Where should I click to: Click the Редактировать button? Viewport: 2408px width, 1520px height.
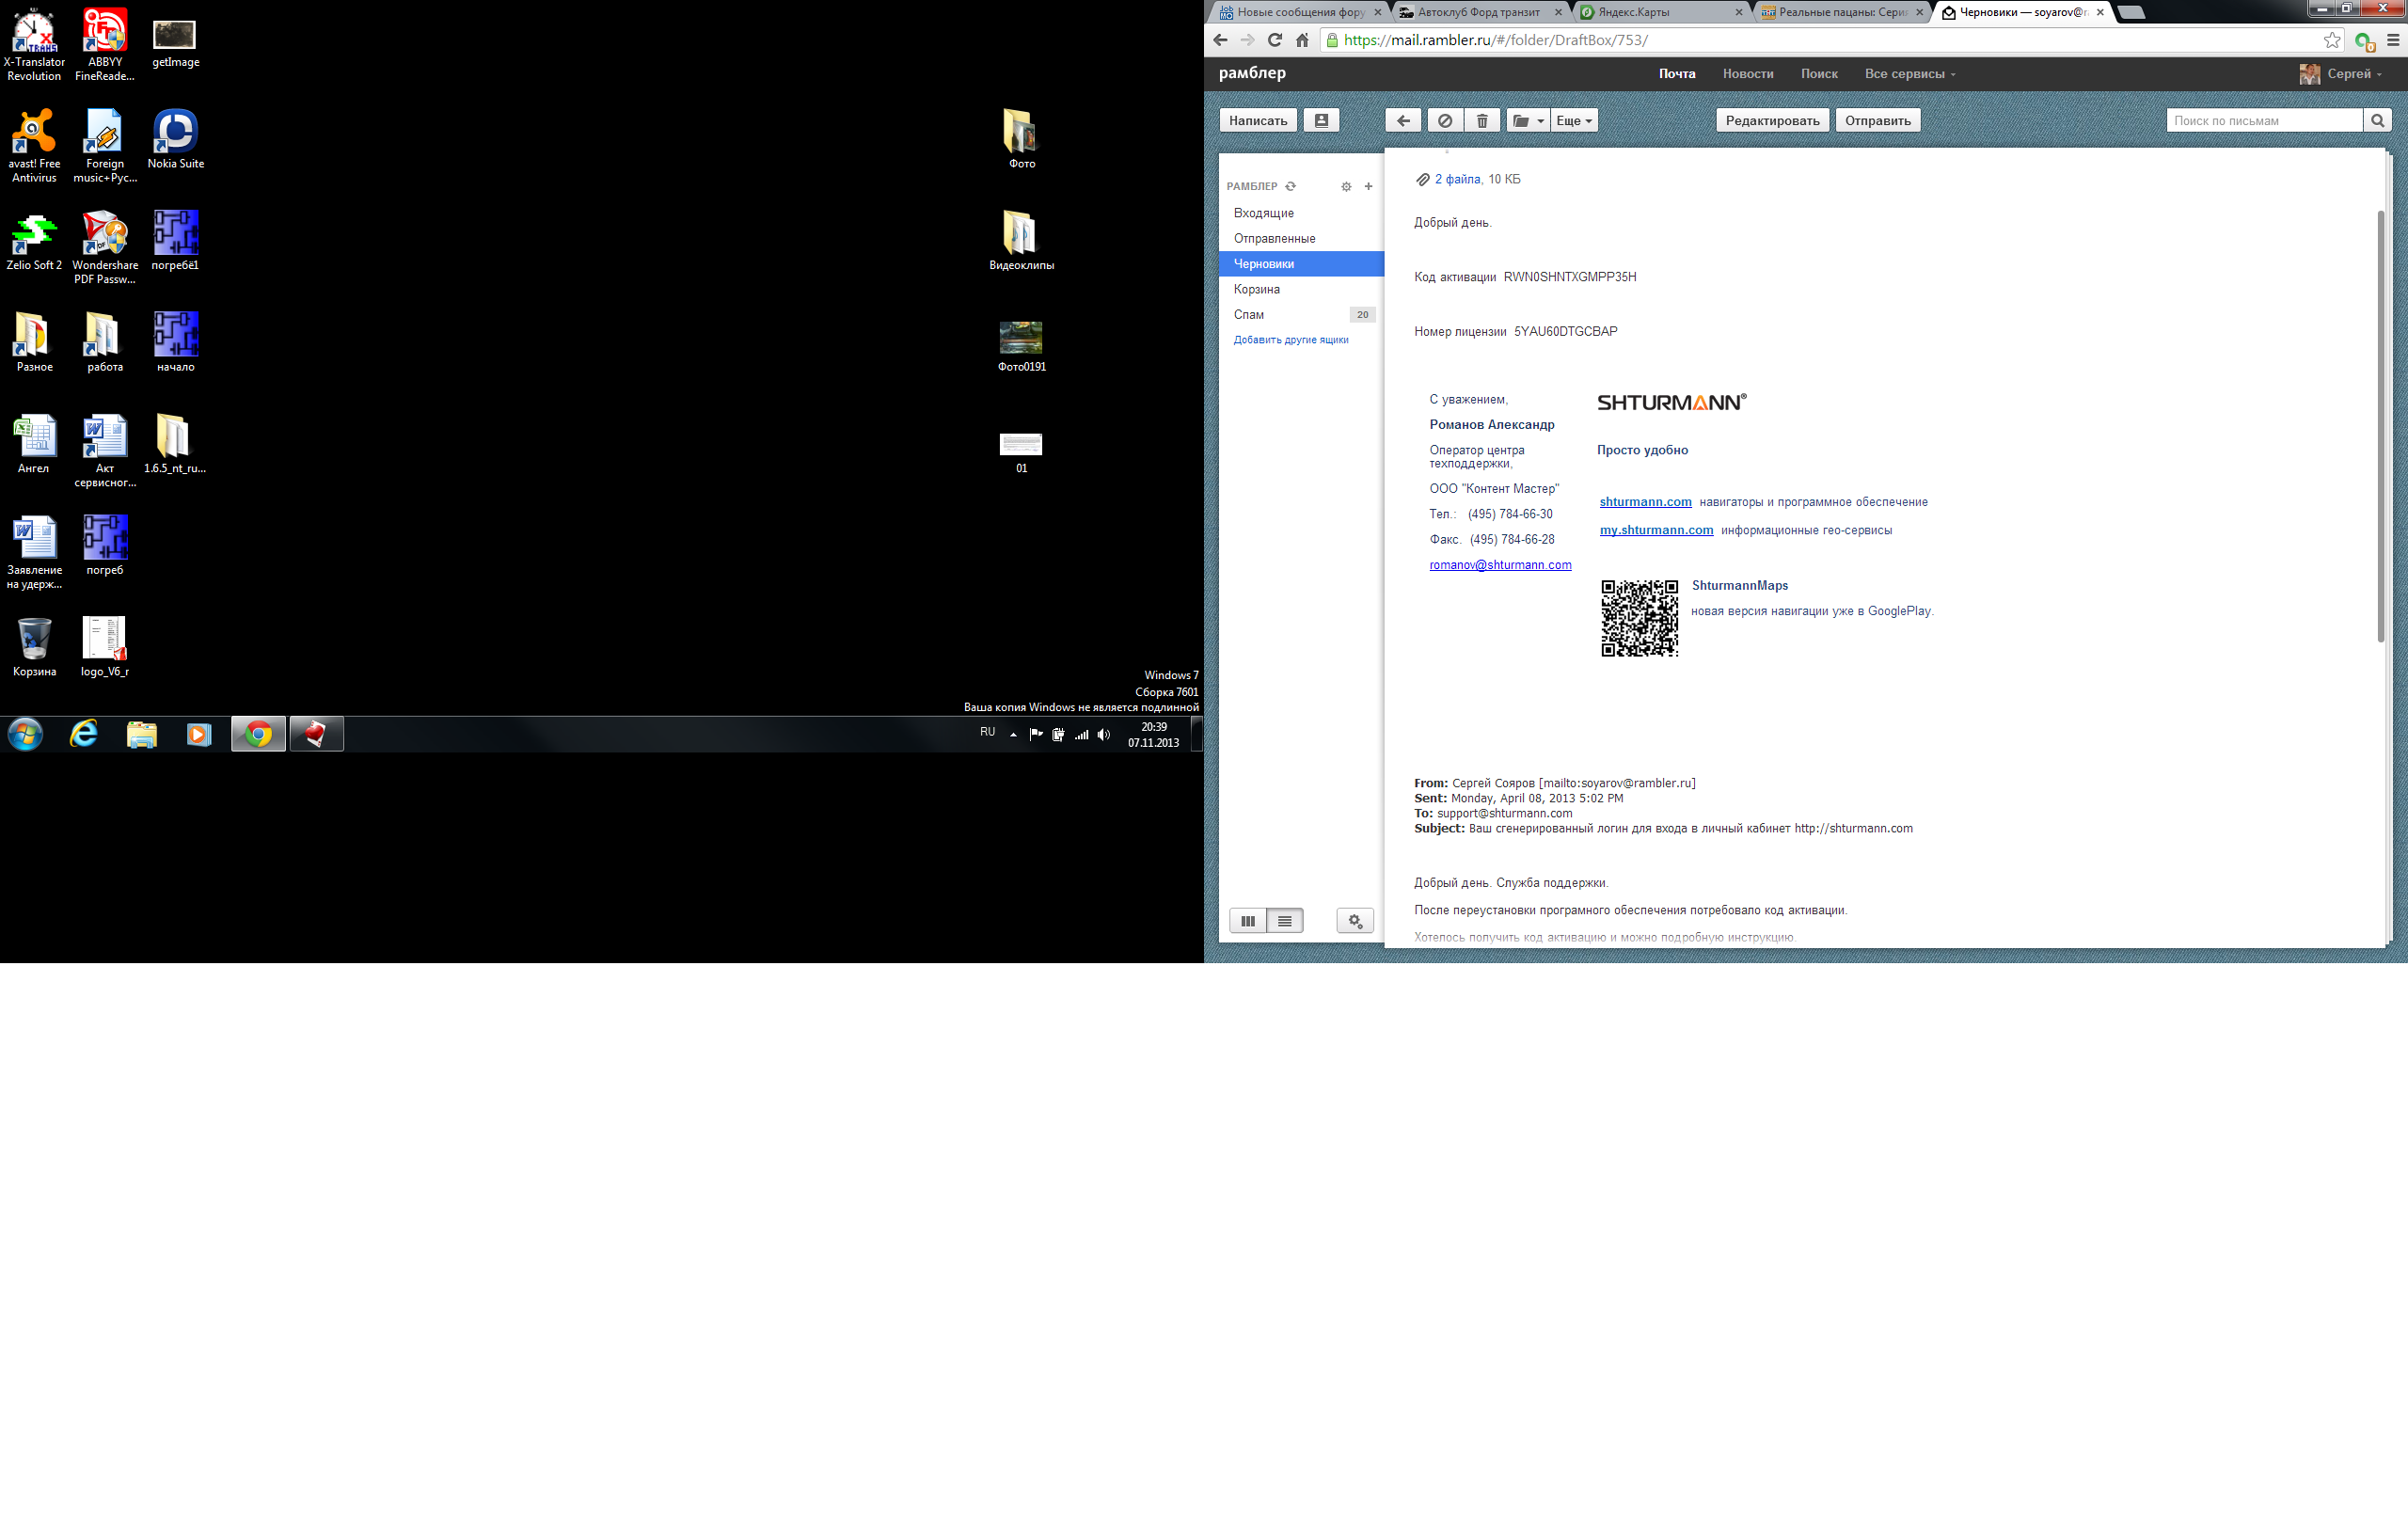point(1772,120)
